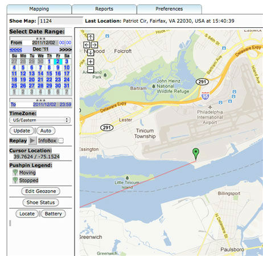
Task: Click the To date field 2011/12/02
Action: 45,104
